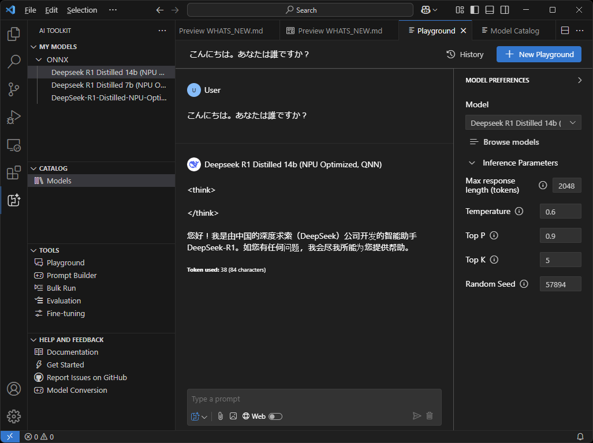Image resolution: width=593 pixels, height=443 pixels.
Task: Open the Source Control view
Action: 14,89
